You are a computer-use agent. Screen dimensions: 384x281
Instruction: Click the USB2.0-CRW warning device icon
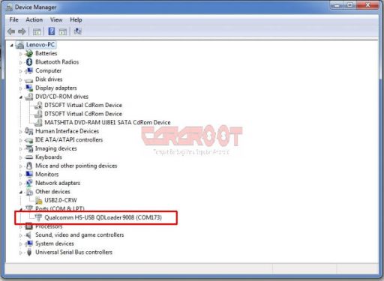[x=38, y=200]
